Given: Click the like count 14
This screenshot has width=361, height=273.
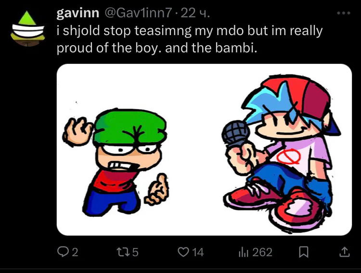Looking at the screenshot, I should 198,252.
